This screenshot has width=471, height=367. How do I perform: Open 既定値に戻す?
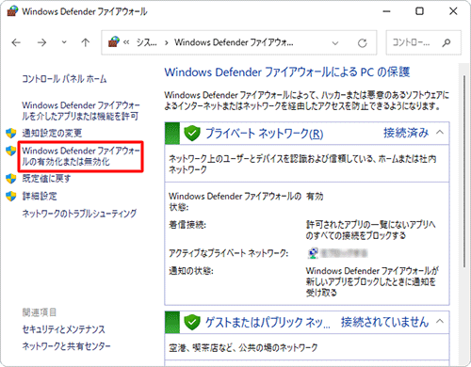click(46, 179)
